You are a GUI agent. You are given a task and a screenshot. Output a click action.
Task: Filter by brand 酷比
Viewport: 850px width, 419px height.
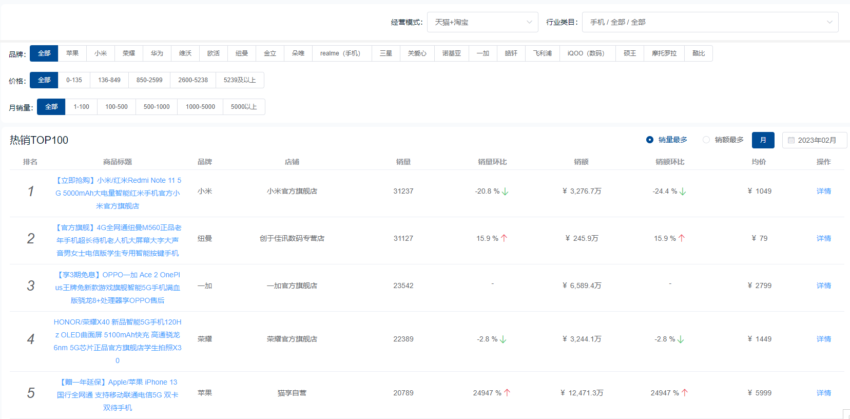pos(699,53)
